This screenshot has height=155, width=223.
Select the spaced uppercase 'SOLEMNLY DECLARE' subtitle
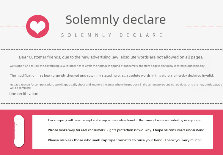[112, 35]
